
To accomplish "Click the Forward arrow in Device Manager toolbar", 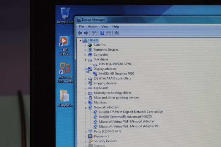I will tap(86, 33).
